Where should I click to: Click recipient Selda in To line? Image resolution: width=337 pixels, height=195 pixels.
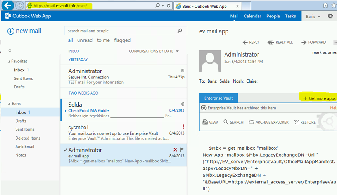click(x=225, y=81)
